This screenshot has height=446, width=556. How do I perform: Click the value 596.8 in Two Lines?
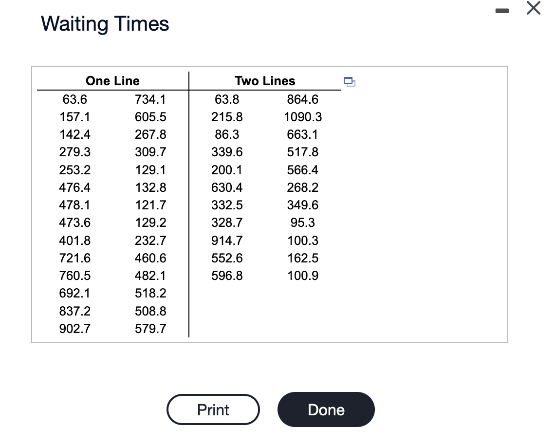pyautogui.click(x=227, y=276)
